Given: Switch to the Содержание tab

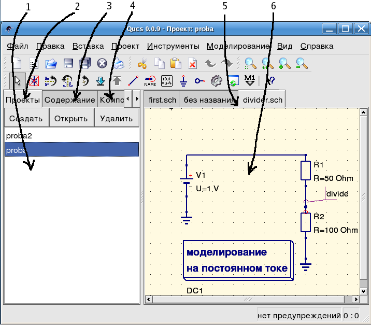Looking at the screenshot, I should (x=70, y=100).
